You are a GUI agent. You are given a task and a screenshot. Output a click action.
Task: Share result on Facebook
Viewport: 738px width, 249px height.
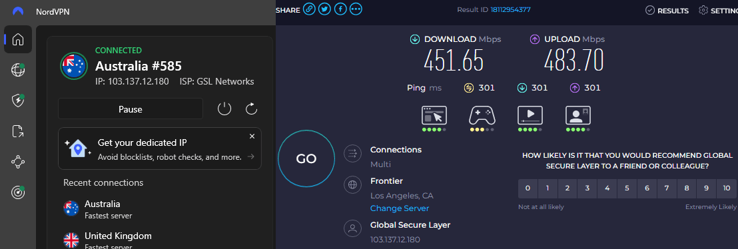pyautogui.click(x=340, y=9)
